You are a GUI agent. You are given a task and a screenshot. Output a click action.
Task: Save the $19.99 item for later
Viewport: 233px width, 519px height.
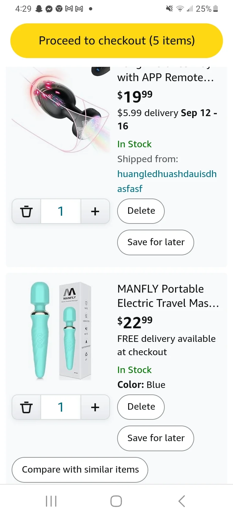tap(156, 242)
